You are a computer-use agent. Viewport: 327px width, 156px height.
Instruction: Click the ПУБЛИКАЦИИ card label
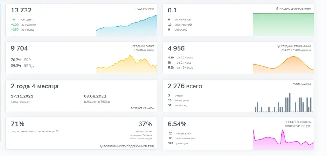click(x=301, y=84)
